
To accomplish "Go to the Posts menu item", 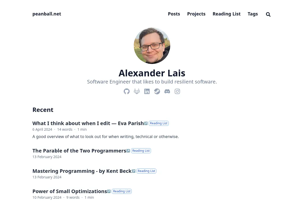I will 174,14.
